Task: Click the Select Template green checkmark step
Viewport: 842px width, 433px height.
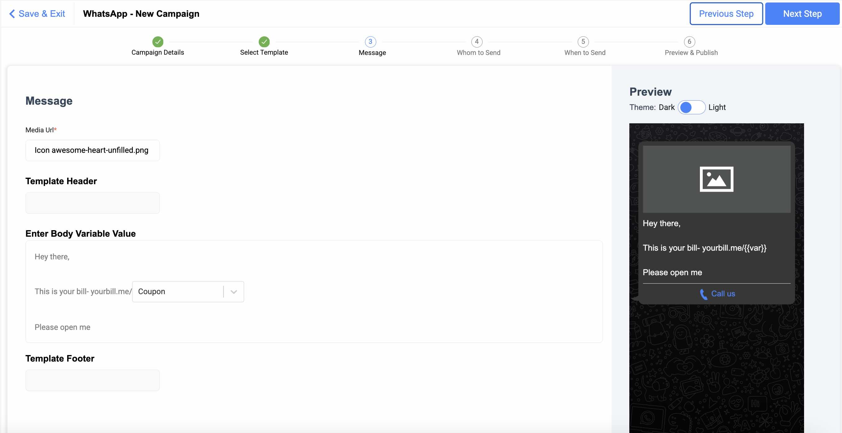Action: pos(264,42)
